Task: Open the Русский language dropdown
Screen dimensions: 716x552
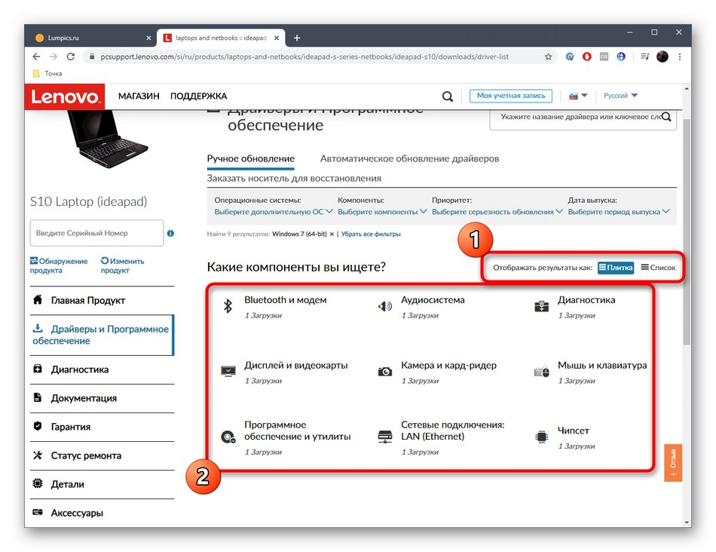Action: point(620,96)
